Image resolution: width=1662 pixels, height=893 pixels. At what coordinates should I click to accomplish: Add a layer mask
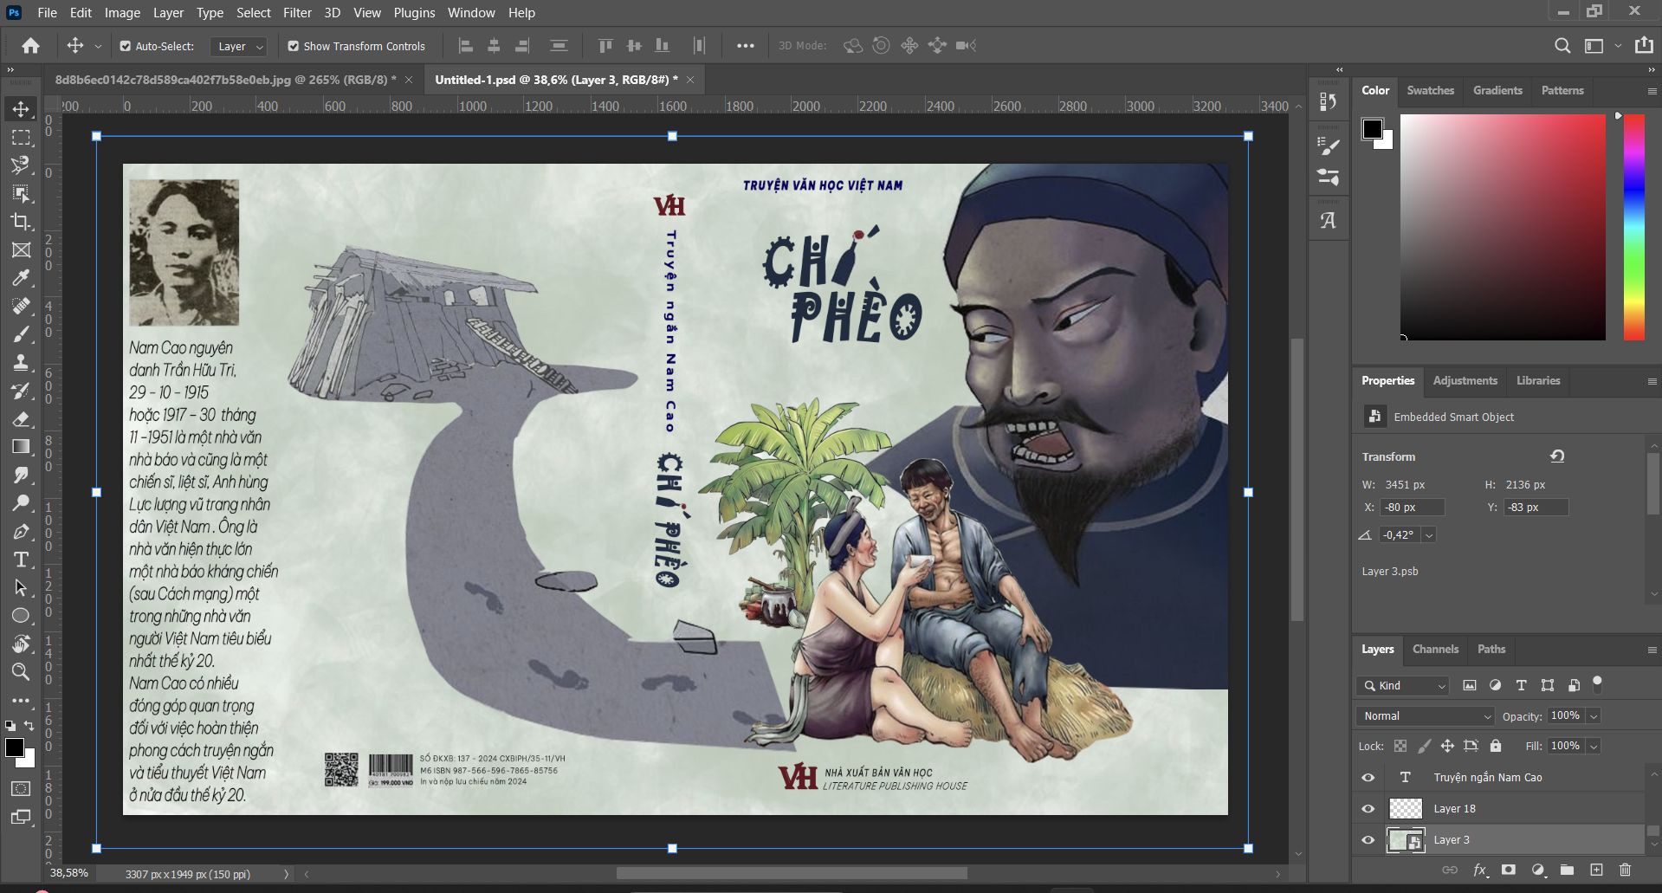1509,870
